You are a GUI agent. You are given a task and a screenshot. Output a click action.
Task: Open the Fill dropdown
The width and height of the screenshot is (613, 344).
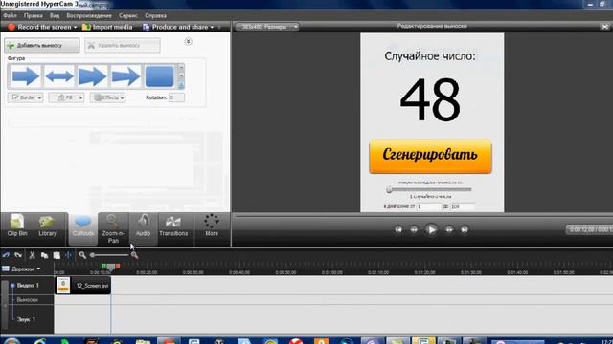pos(66,97)
